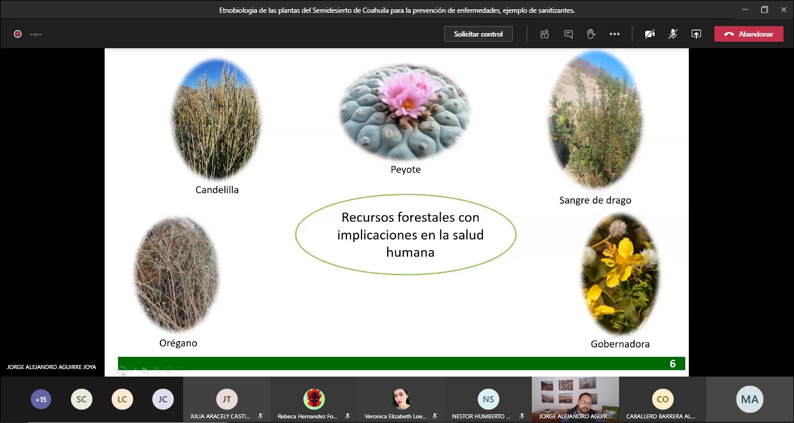Click the muted mic icon beside Nestor Humberto
Viewport: 794px width, 423px height.
click(x=522, y=416)
